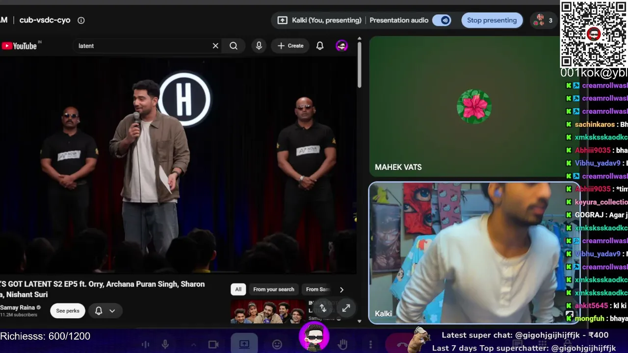Click the '11.2M subscribers' text
The width and height of the screenshot is (628, 353).
tap(19, 315)
